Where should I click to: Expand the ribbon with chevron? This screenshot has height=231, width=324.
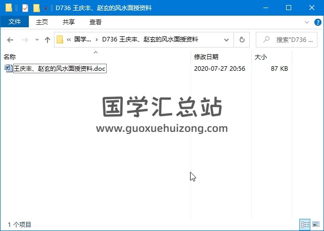307,22
